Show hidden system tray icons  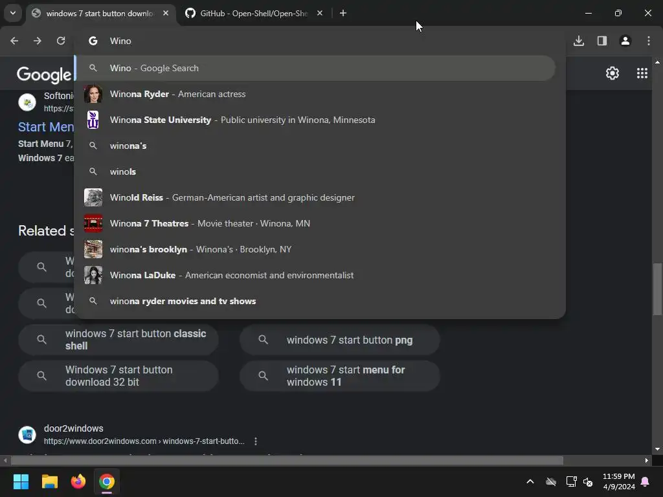530,481
